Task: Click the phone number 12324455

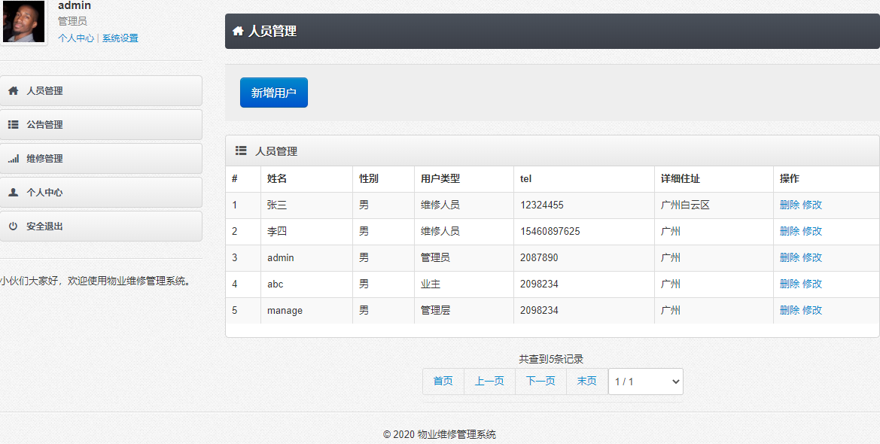Action: click(541, 205)
